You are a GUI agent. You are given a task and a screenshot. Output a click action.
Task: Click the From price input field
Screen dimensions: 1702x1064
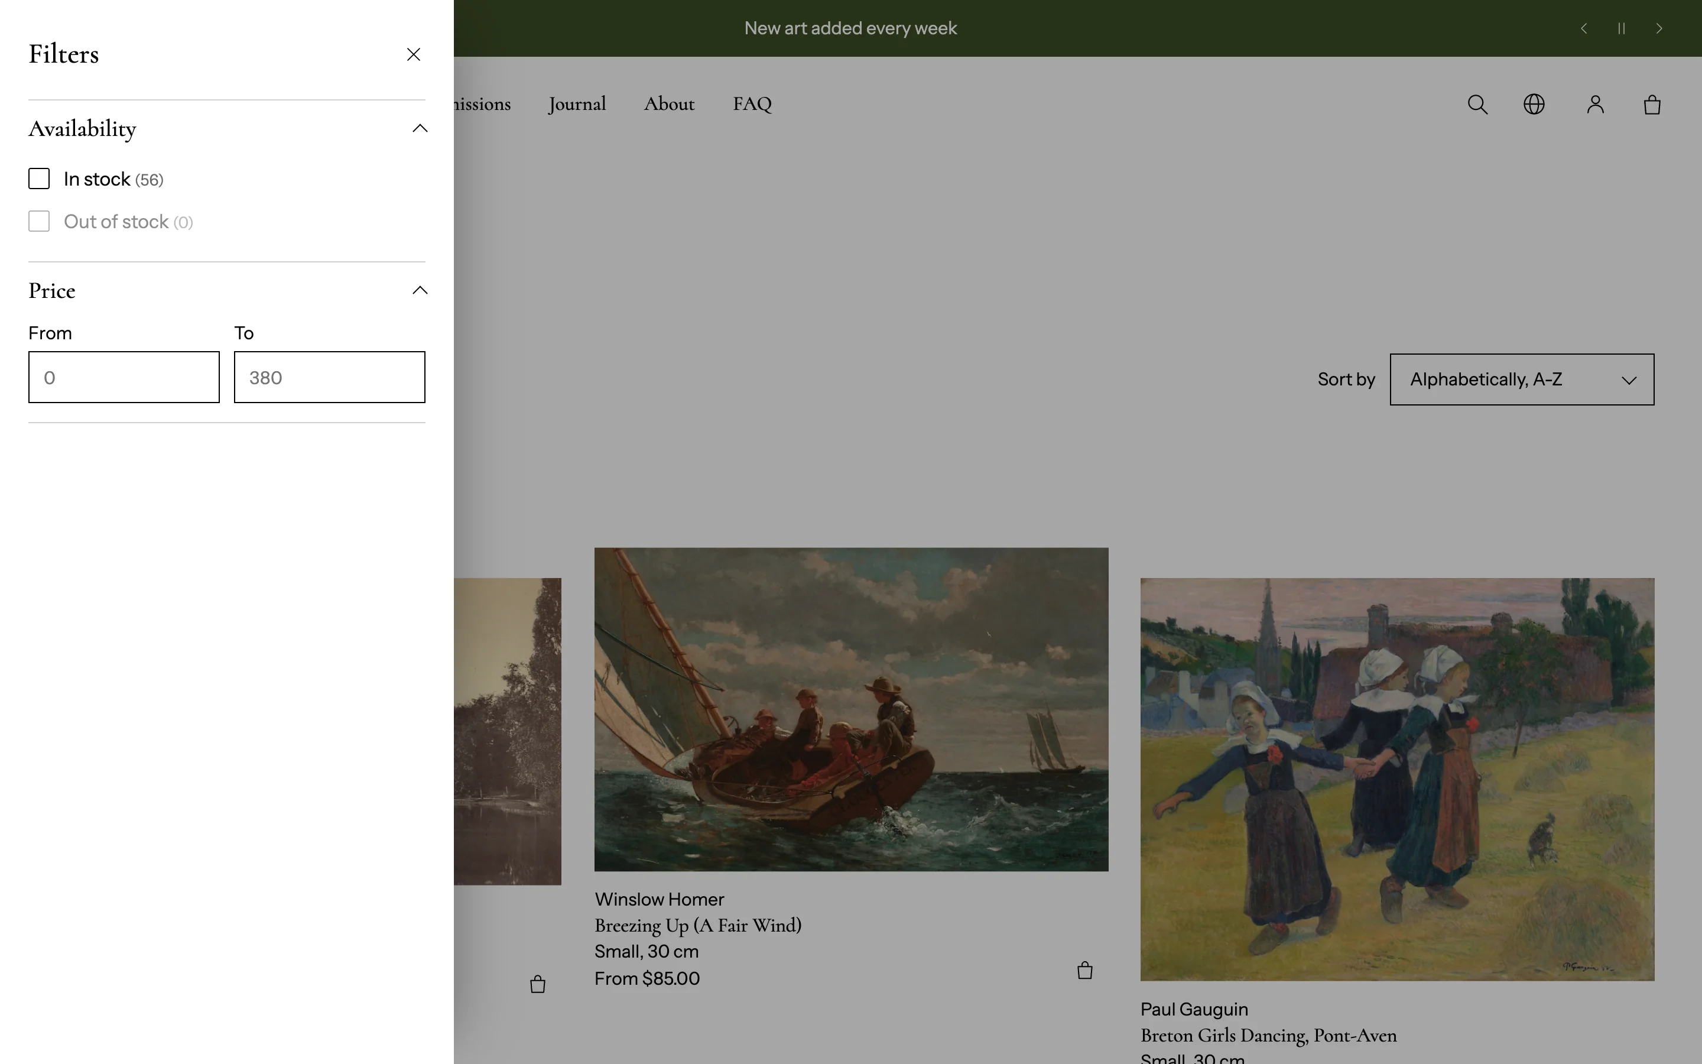pyautogui.click(x=124, y=377)
